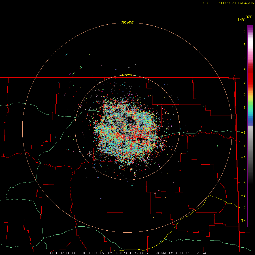The height and width of the screenshot is (255, 255).
Task: Click the 6 value on the color scale
Action: tap(245, 44)
